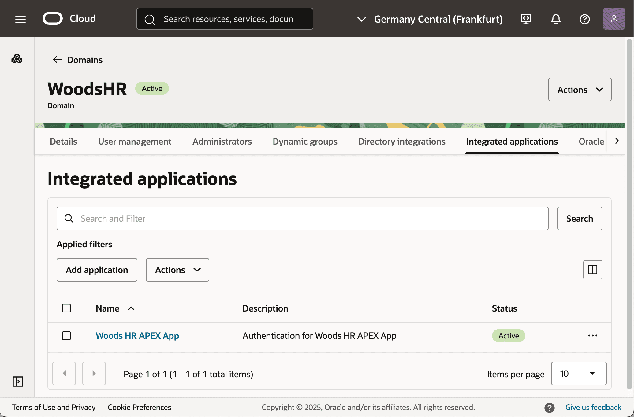
Task: Click the Search button
Action: 580,218
